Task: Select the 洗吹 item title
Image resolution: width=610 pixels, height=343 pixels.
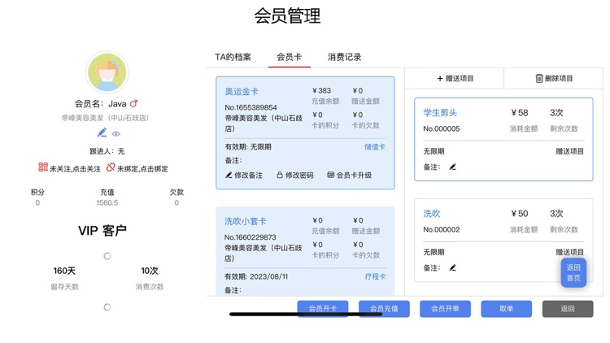Action: [x=431, y=214]
